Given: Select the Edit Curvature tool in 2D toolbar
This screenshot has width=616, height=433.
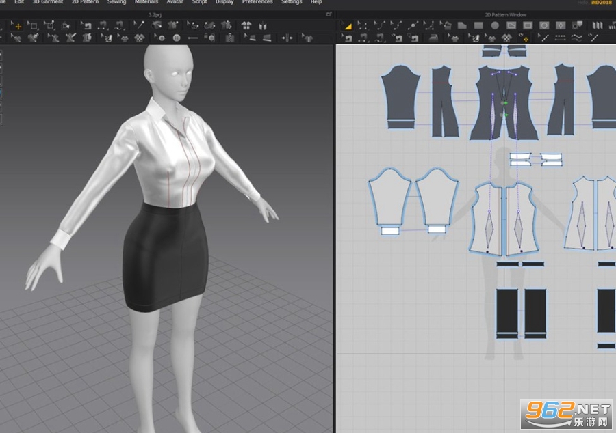Looking at the screenshot, I should click(379, 26).
